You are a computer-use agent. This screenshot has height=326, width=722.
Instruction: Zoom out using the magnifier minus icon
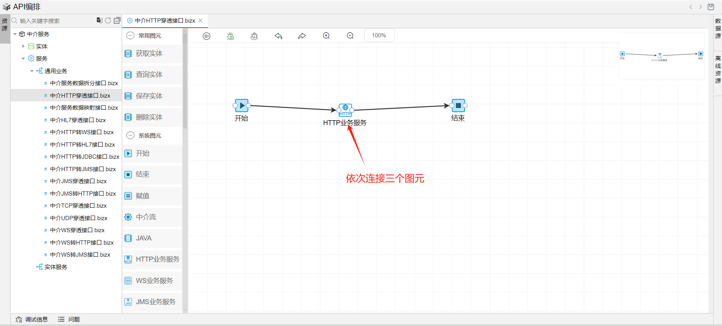(x=350, y=36)
